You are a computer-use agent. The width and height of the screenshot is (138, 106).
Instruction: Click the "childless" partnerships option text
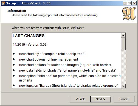point(70,78)
